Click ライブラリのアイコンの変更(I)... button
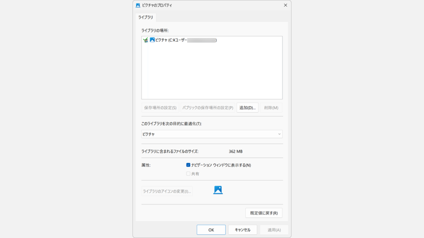The height and width of the screenshot is (238, 424). click(167, 191)
